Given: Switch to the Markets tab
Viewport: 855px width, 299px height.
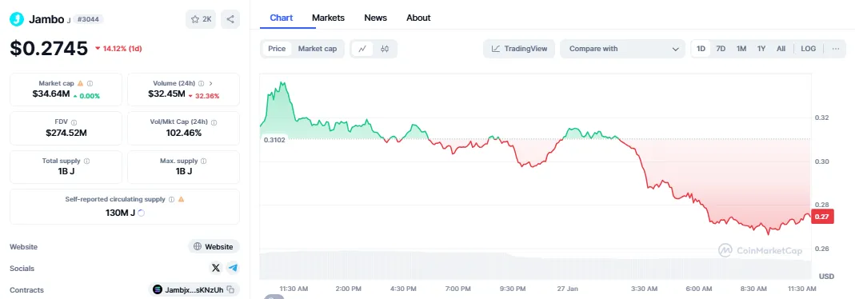Looking at the screenshot, I should [x=328, y=18].
